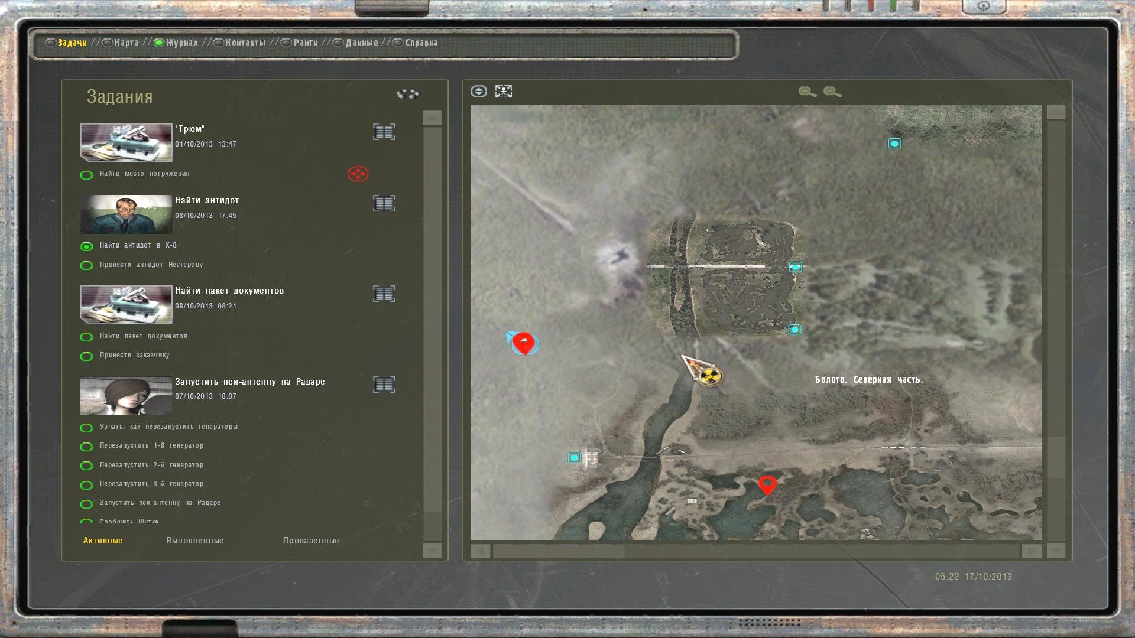
Task: Open details icon for "Найти пакет документов" task
Action: pyautogui.click(x=384, y=294)
